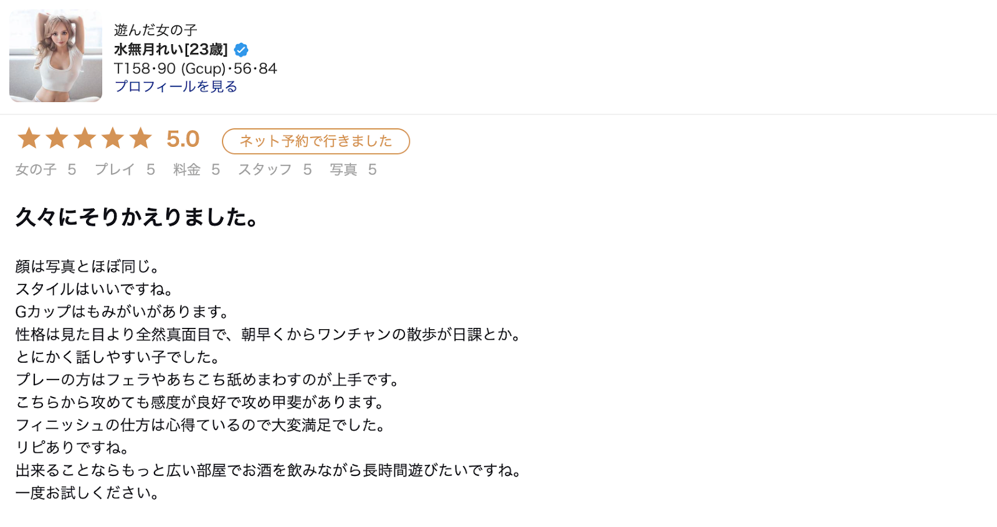Screen dimensions: 997x527
Task: Click the T158·90 measurements text
Action: click(195, 68)
